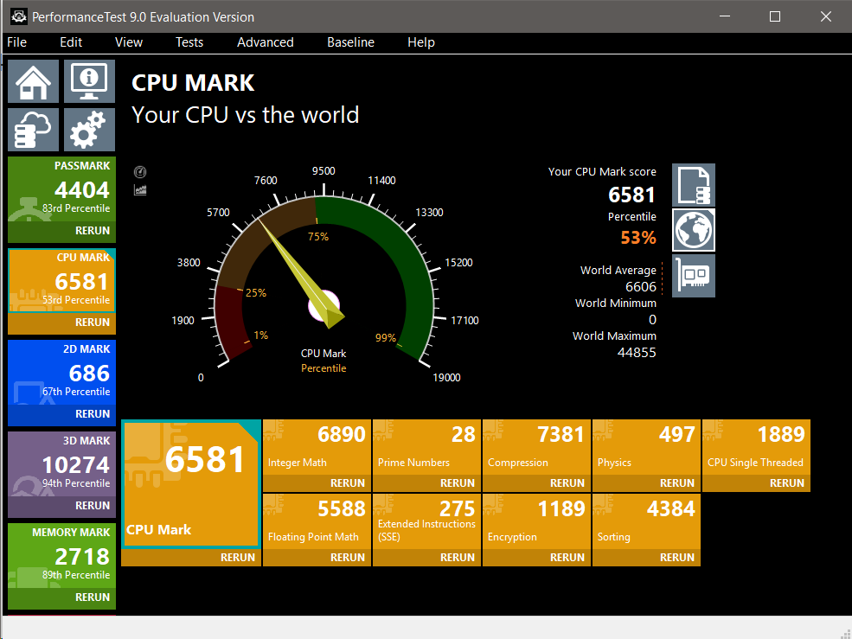Click the saved baseline document icon
Image resolution: width=852 pixels, height=639 pixels.
point(694,185)
